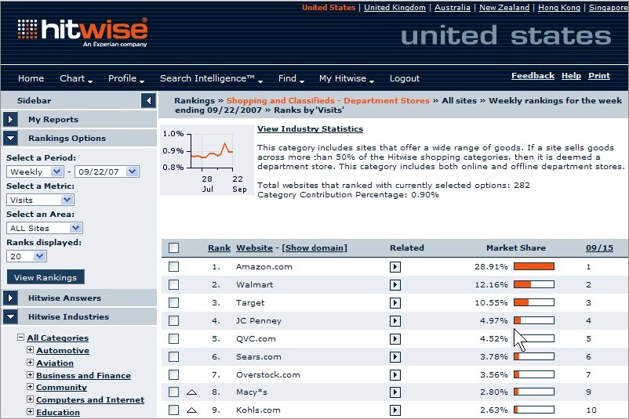Click the View Rankings button
The image size is (629, 419).
point(45,277)
